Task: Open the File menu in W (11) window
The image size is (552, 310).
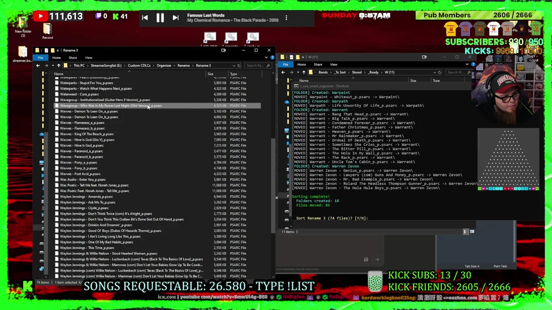Action: coord(285,65)
